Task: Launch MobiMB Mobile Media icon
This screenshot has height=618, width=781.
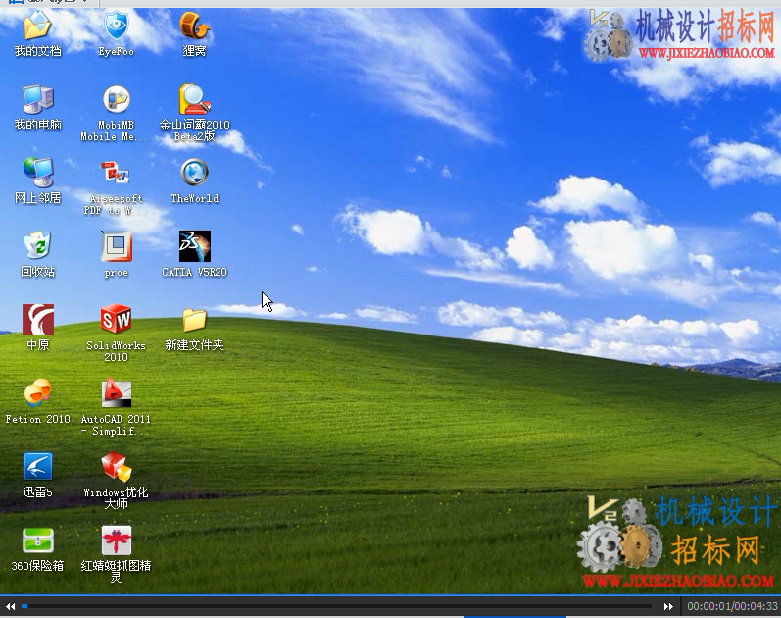Action: coord(116,99)
